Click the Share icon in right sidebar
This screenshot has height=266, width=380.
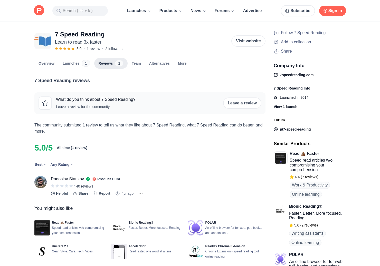click(276, 51)
